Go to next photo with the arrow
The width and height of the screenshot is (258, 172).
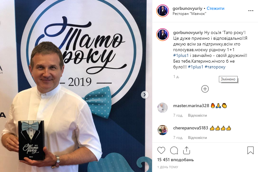click(x=145, y=95)
